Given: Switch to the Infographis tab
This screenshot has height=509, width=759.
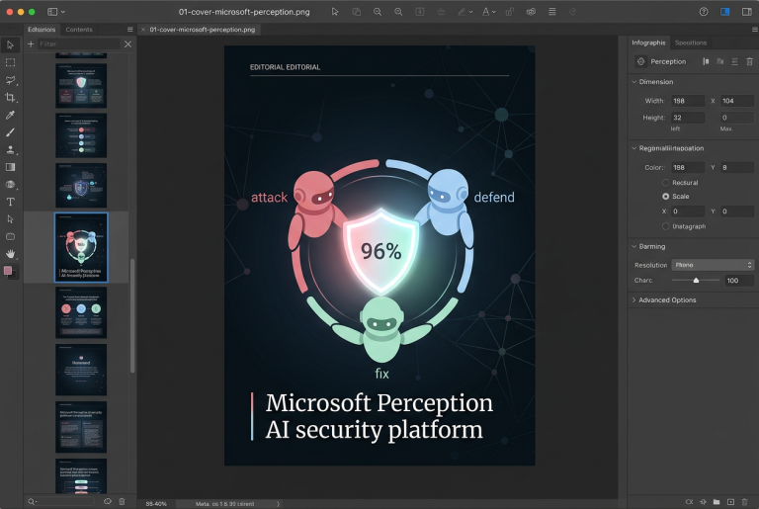Looking at the screenshot, I should [x=648, y=42].
